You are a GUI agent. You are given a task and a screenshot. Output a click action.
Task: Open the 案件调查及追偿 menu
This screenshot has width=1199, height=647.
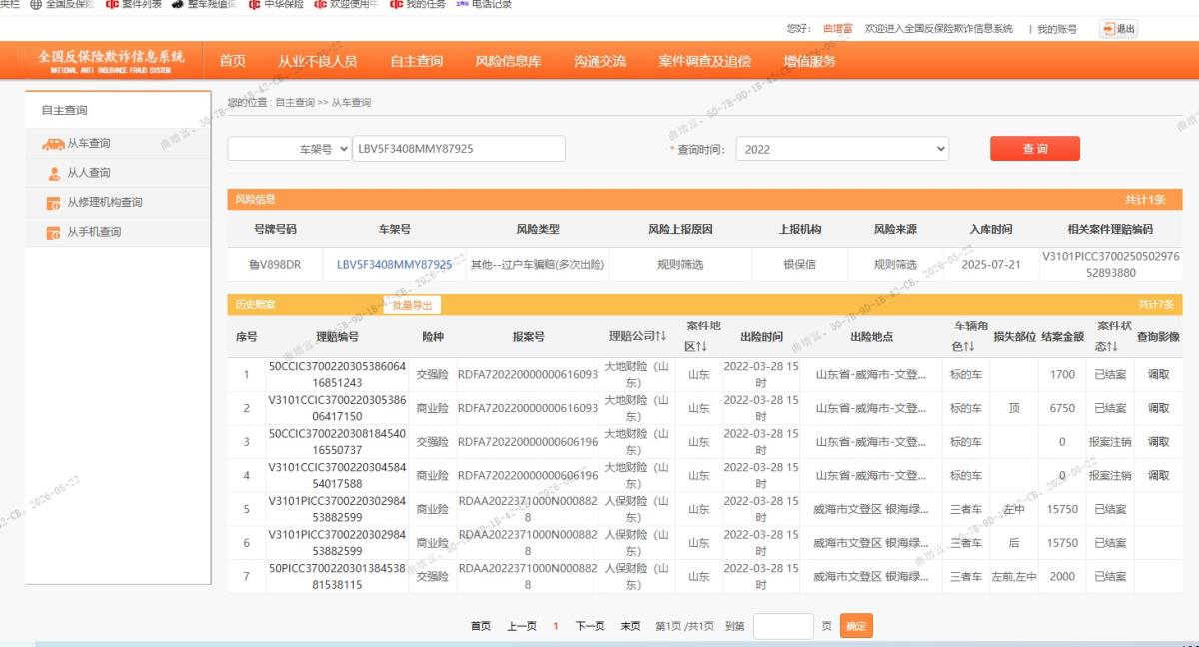click(704, 61)
